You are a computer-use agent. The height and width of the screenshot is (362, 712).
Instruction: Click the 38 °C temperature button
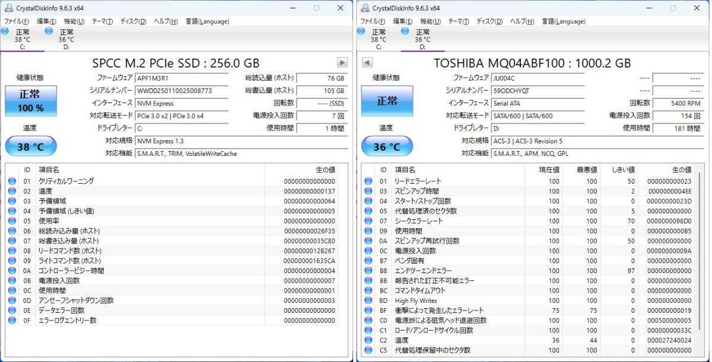[31, 146]
